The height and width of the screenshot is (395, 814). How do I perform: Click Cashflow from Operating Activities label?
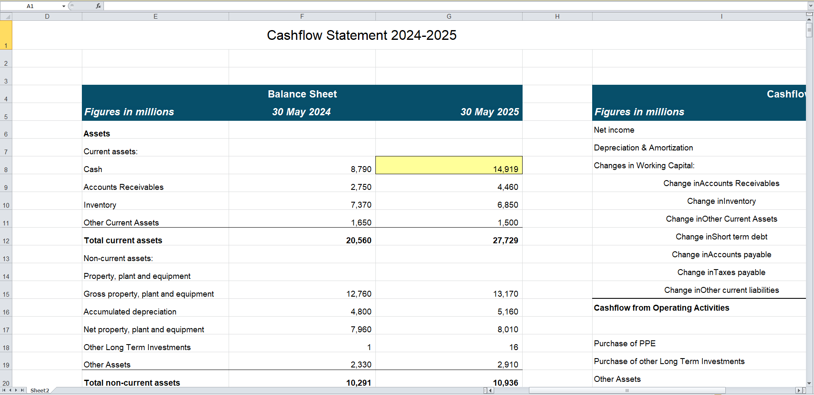[x=661, y=308]
